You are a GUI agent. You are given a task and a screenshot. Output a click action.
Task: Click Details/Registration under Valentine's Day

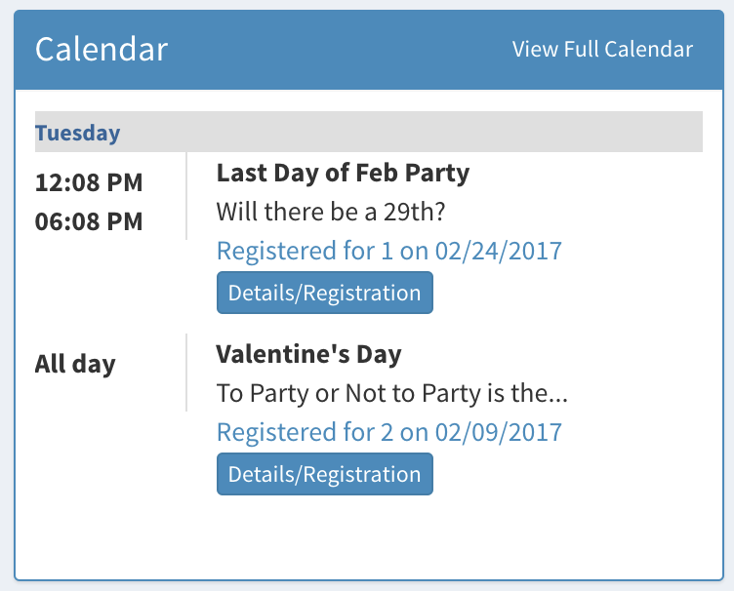coord(324,475)
